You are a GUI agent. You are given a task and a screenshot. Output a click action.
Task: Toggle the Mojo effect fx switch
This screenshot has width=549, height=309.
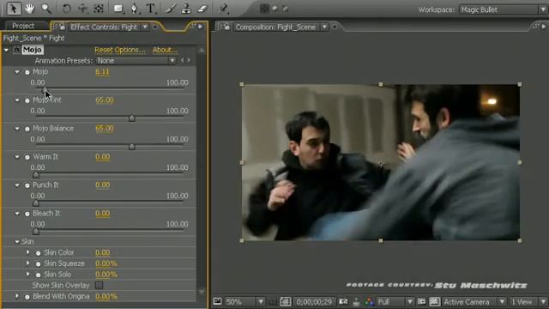[17, 50]
